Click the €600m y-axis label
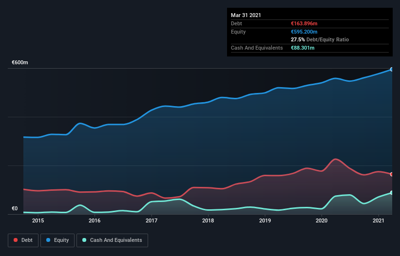The width and height of the screenshot is (400, 256). pyautogui.click(x=20, y=62)
